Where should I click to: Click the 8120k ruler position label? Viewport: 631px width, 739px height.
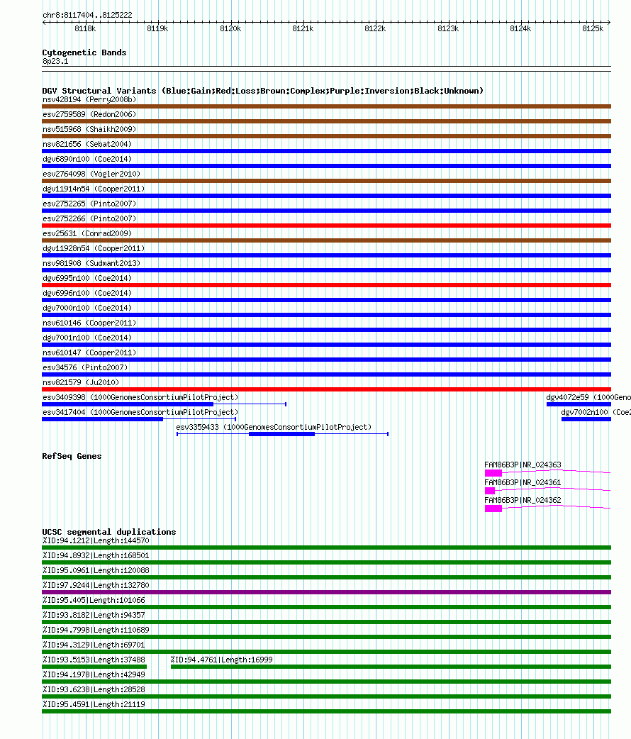(230, 29)
